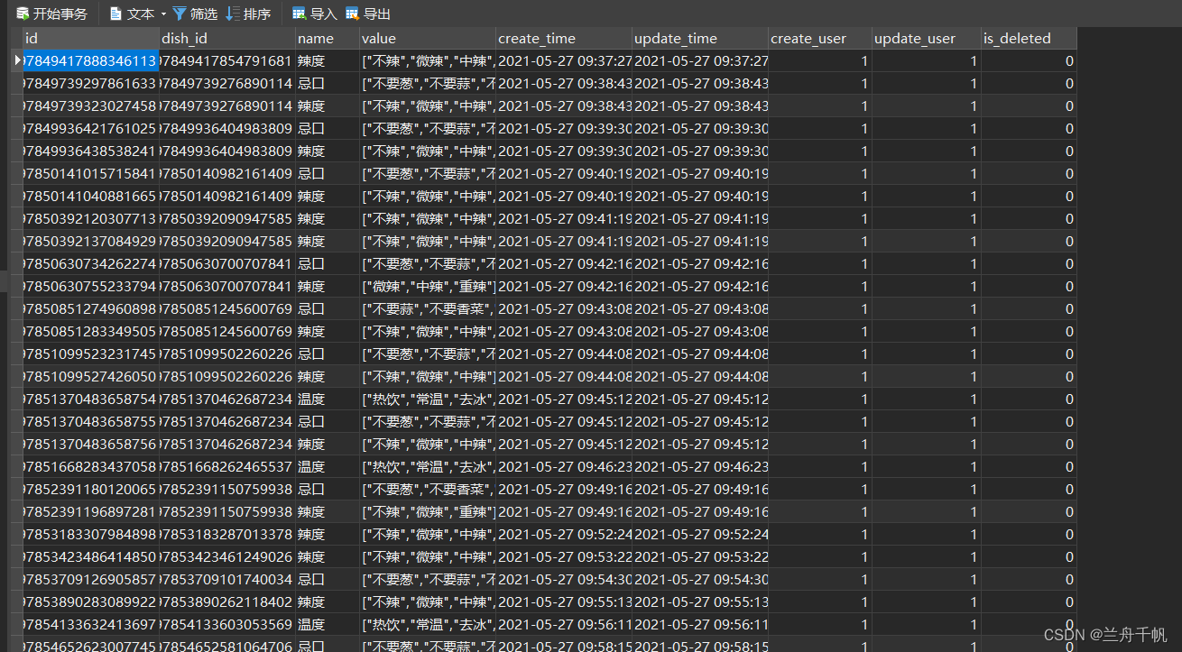Select update_time cell 2021-05-27 09:55:13
This screenshot has height=652, width=1182.
pyautogui.click(x=700, y=601)
